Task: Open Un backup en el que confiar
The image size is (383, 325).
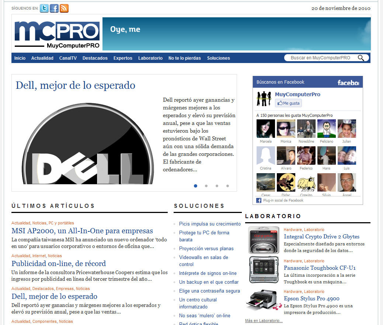Action: pyautogui.click(x=209, y=282)
